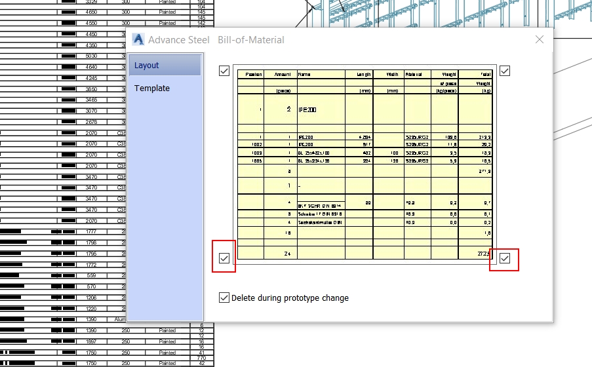Viewport: 592px width, 367px height.
Task: Toggle the checkbox at preview's lower-right corner
Action: coord(504,258)
